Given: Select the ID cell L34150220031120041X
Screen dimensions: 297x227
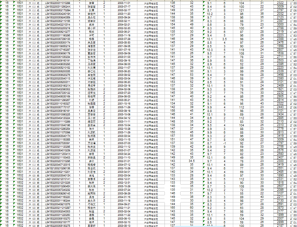Looking at the screenshot, I should point(58,154).
